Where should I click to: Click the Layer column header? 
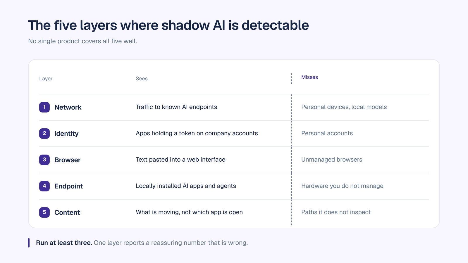46,79
